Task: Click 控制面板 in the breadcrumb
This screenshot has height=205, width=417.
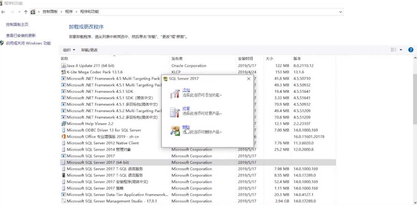Action: (x=50, y=12)
